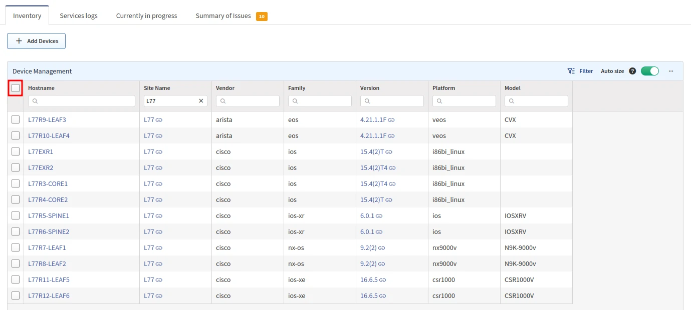The image size is (691, 310).
Task: Click link icon next to version 16.6.5 for L77R12-LEAF6
Action: pos(383,296)
